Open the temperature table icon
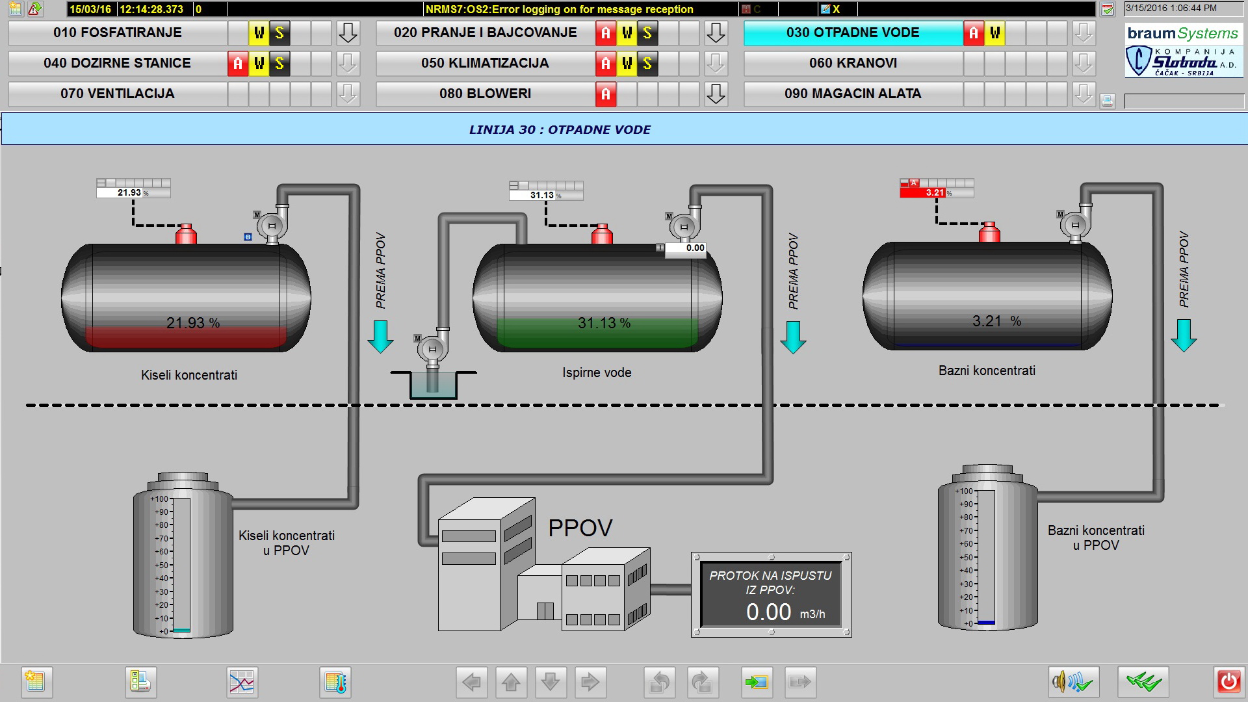The height and width of the screenshot is (702, 1248). 335,682
